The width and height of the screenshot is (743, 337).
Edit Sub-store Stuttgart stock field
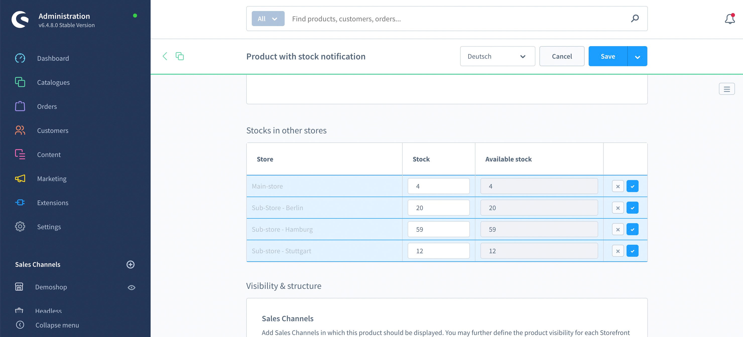click(439, 251)
